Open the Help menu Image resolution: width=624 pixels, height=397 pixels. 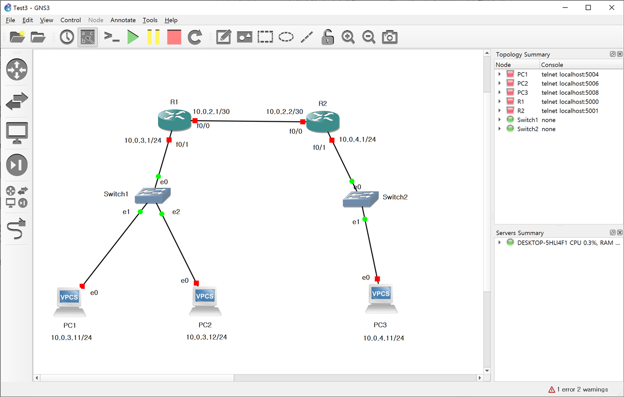tap(171, 20)
